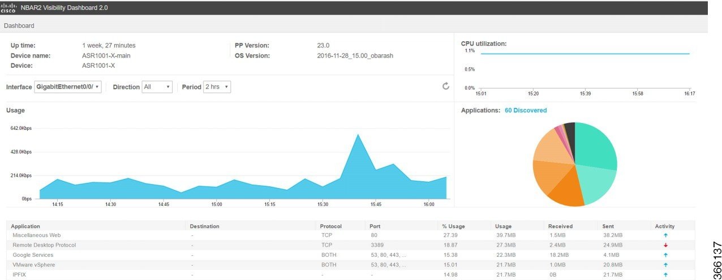This screenshot has height=280, width=722.
Task: Select the Google Services application row
Action: coord(351,255)
